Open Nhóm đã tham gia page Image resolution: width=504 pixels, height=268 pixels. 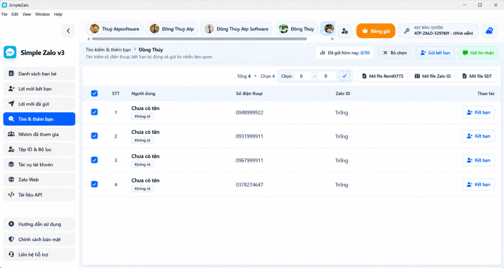point(39,134)
